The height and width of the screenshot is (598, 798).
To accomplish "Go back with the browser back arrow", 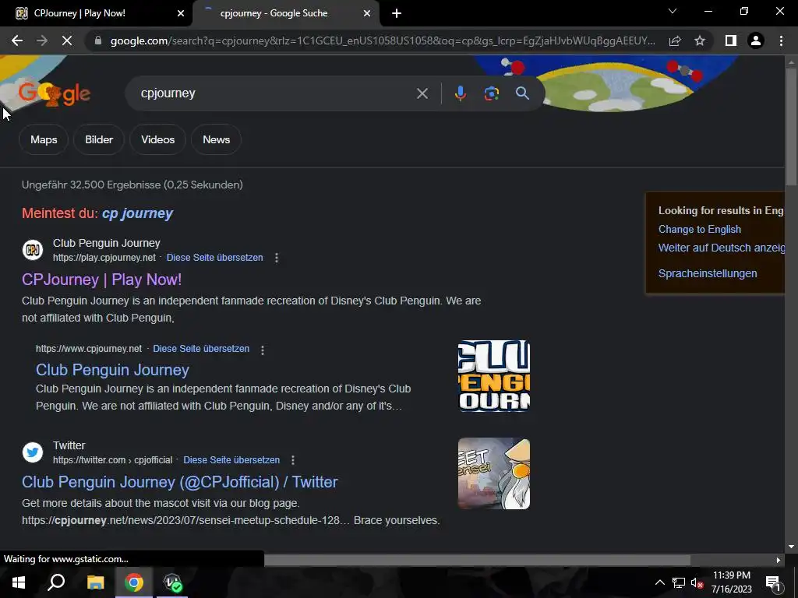I will (17, 40).
